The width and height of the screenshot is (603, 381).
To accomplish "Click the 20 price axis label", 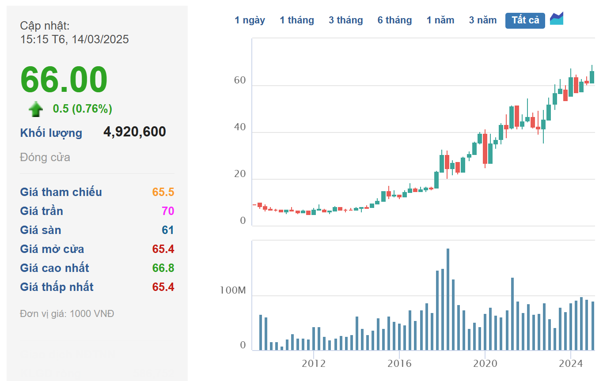I will click(240, 174).
